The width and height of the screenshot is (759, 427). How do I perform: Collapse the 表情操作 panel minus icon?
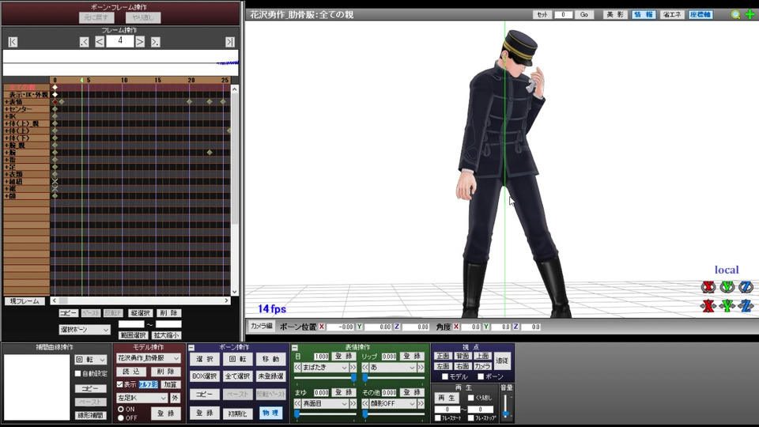point(295,348)
